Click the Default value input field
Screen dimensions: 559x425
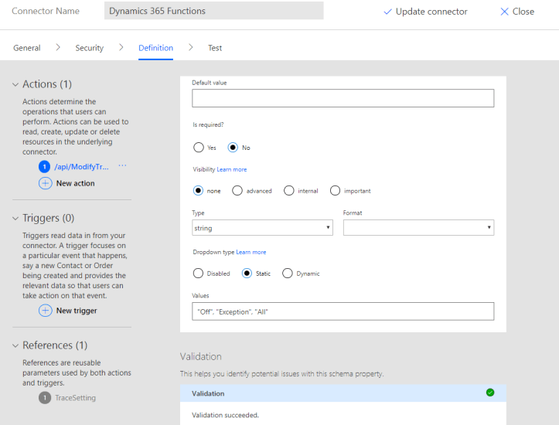(343, 98)
